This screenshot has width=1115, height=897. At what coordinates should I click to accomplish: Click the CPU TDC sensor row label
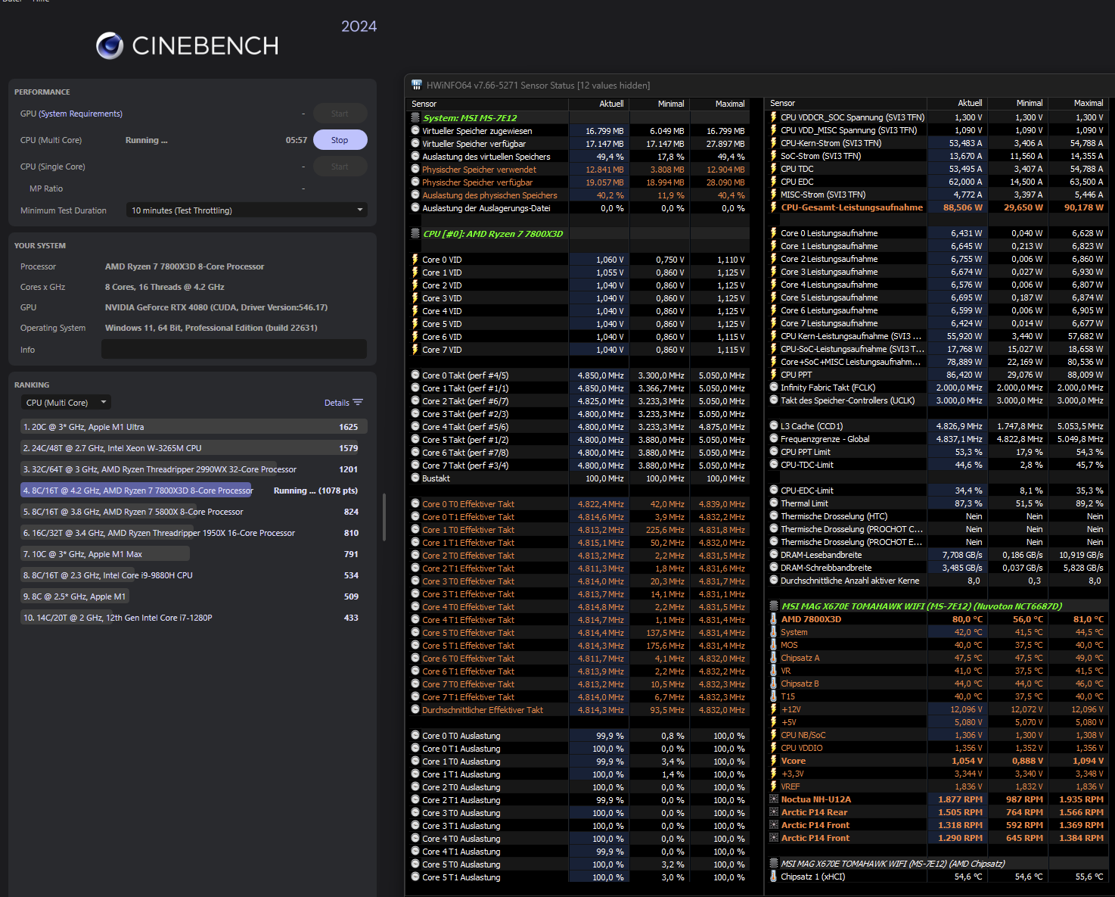pos(797,169)
